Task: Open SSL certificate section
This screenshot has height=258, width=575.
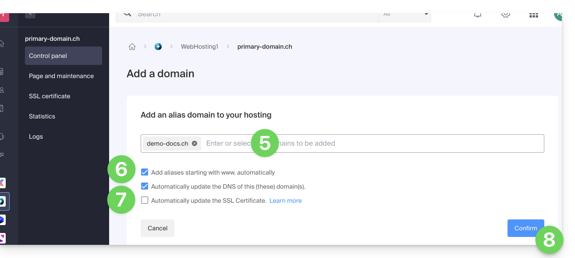Action: point(50,96)
